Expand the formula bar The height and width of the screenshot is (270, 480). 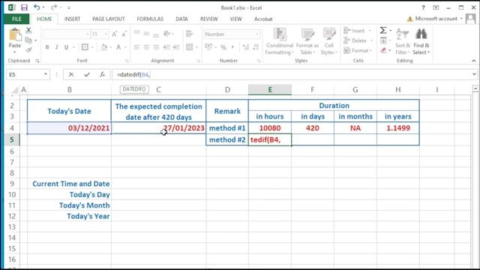[474, 74]
